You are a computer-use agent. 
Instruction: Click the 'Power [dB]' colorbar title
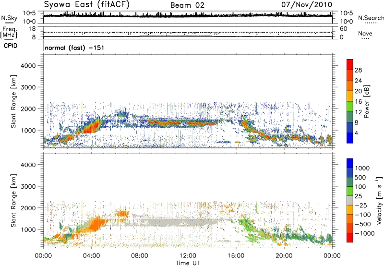click(367, 101)
